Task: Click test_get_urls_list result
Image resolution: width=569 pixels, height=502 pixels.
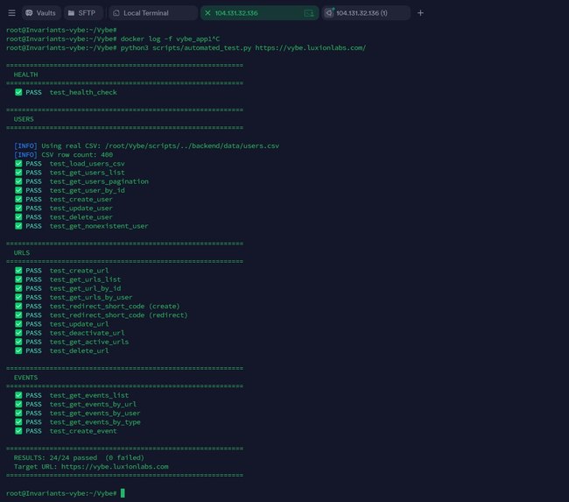Action: pyautogui.click(x=68, y=279)
